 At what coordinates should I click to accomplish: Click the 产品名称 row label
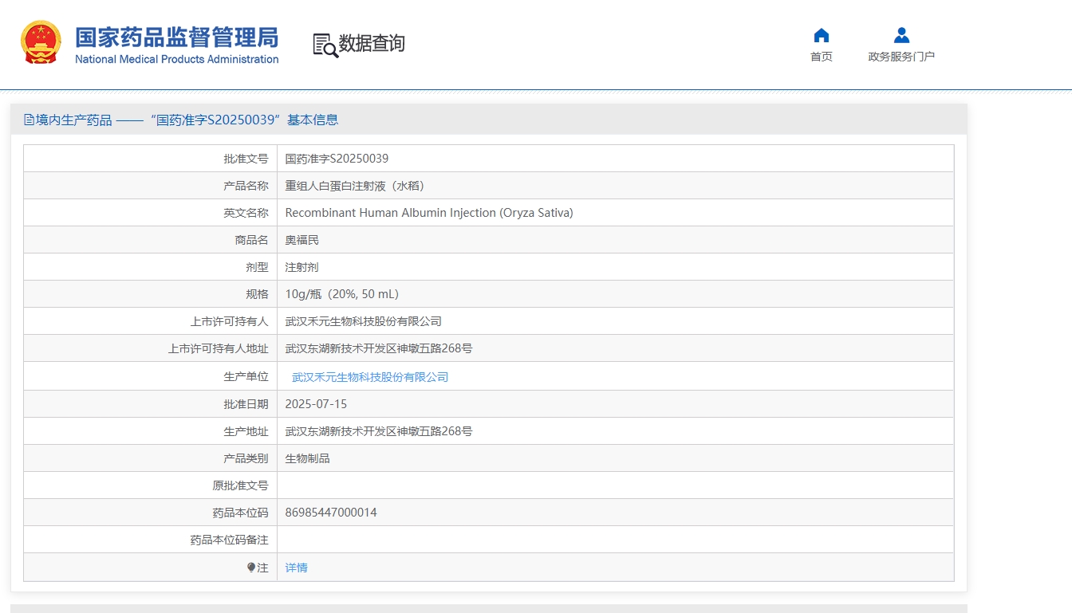pos(246,186)
